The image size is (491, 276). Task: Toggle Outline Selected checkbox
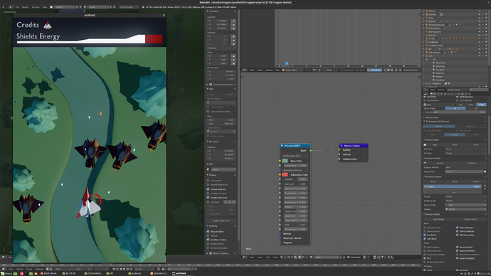208,189
